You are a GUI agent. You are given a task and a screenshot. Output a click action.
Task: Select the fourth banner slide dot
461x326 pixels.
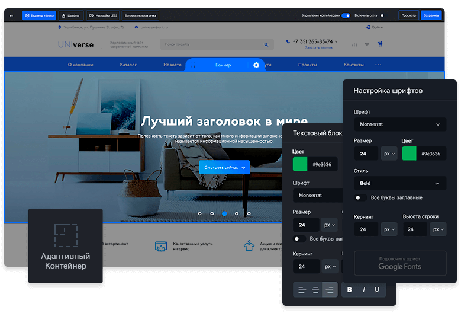click(x=237, y=213)
